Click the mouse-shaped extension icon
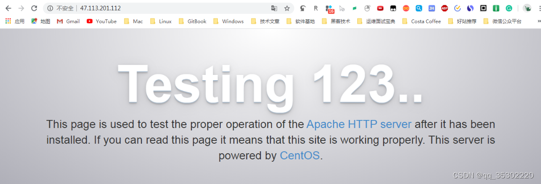Screen dimensions: 541x184 (x=367, y=8)
